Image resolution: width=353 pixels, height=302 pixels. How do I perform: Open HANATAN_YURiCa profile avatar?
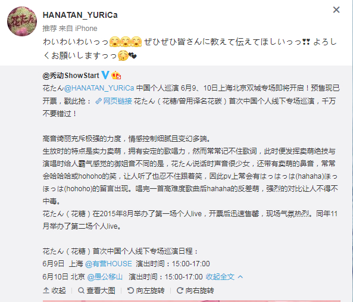[x=22, y=21]
